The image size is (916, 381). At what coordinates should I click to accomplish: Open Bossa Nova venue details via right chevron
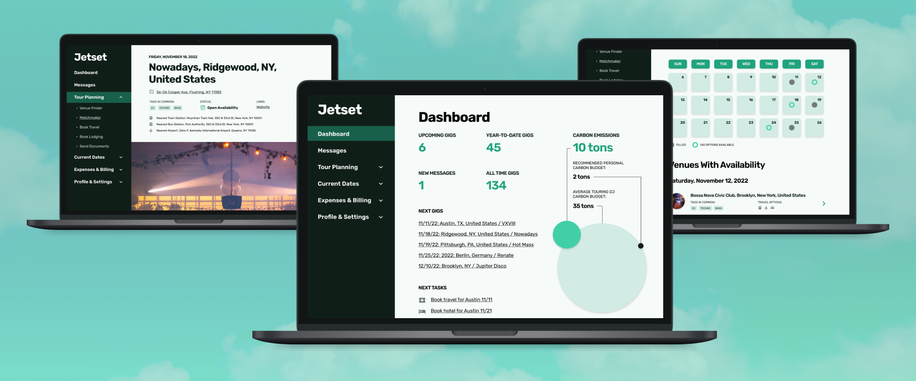click(x=824, y=204)
